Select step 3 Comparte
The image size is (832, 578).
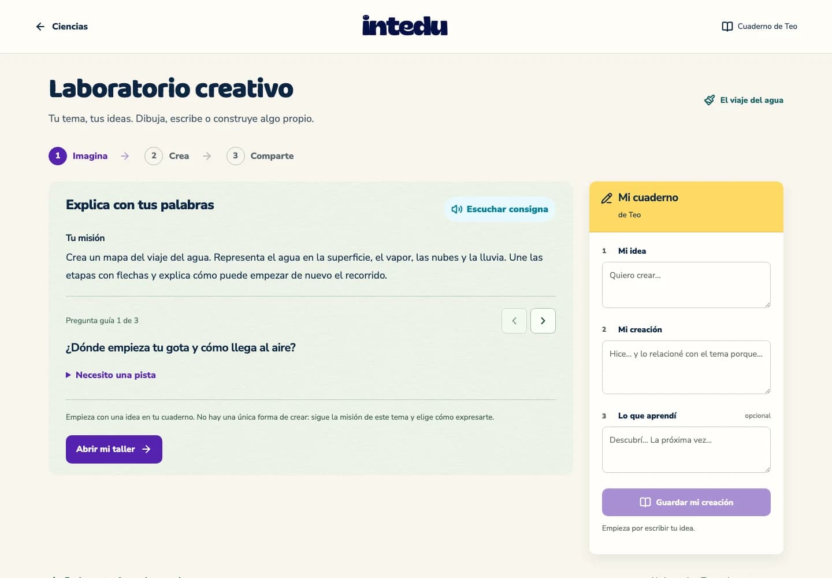click(260, 156)
